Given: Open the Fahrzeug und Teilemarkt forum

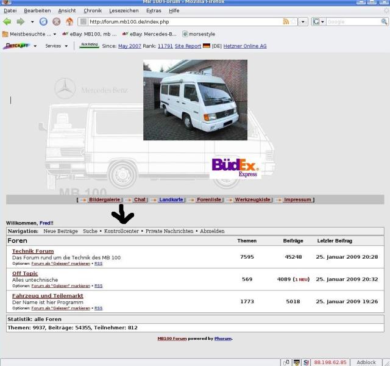Looking at the screenshot, I should [48, 296].
